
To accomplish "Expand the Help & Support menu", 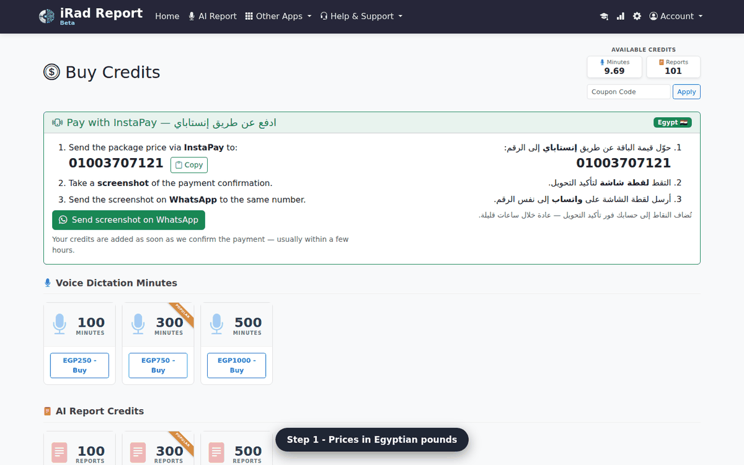I will pyautogui.click(x=361, y=16).
